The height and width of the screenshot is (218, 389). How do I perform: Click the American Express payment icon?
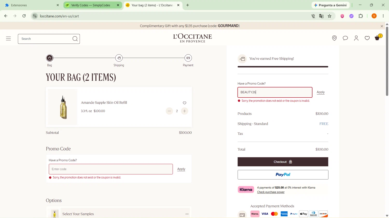(284, 214)
